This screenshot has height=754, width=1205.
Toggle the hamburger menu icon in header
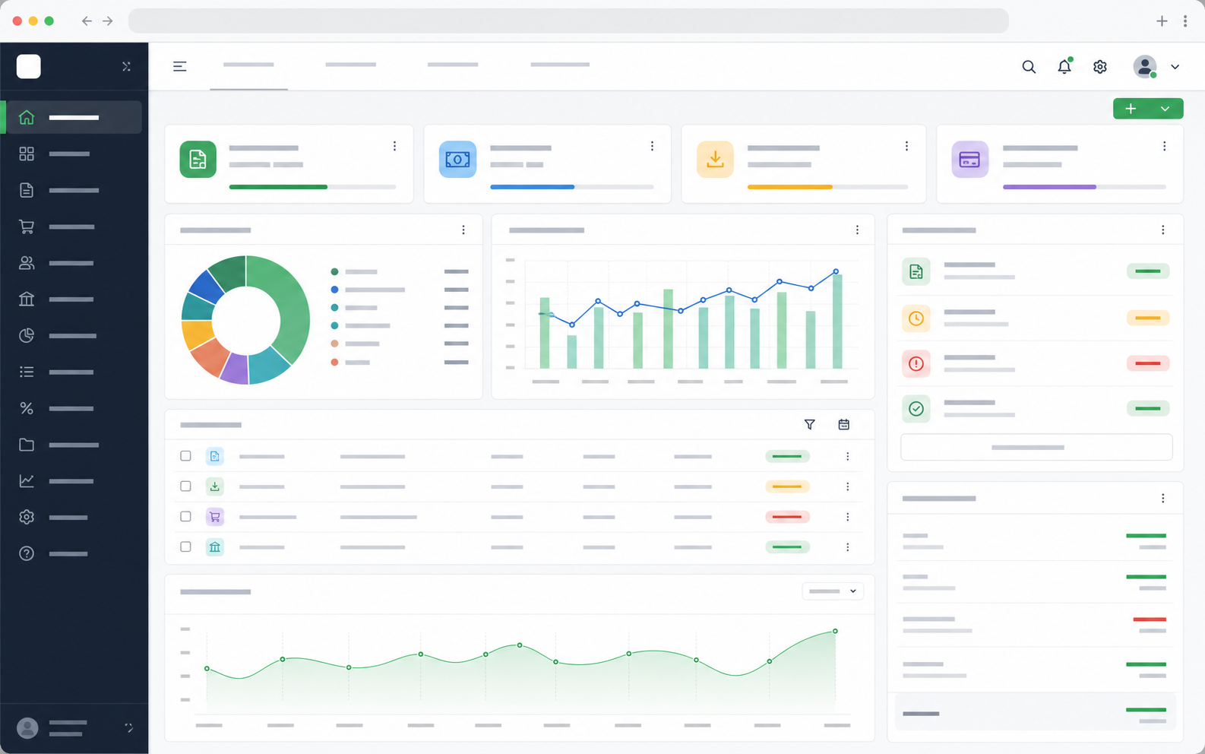(180, 66)
